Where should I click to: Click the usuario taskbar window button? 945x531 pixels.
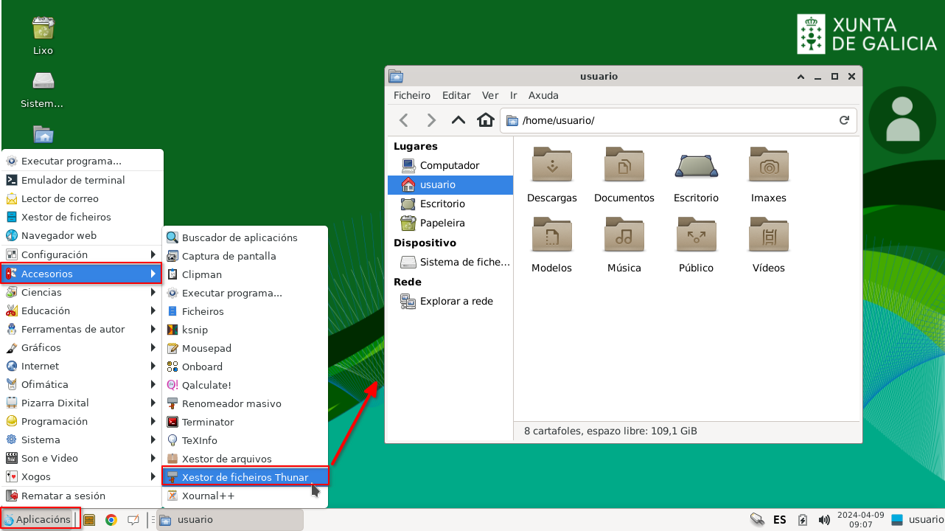[230, 520]
